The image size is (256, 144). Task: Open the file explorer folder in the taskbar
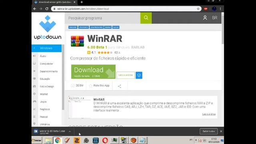point(48,140)
